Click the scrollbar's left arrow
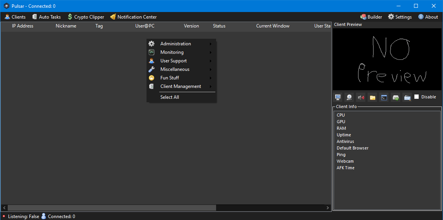 click(x=4, y=208)
